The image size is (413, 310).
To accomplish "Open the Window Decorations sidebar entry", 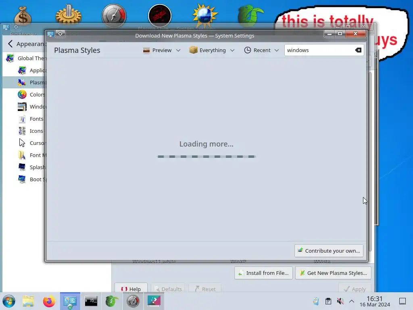I will click(x=24, y=107).
